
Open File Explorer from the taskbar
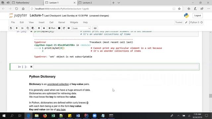(x=37, y=116)
